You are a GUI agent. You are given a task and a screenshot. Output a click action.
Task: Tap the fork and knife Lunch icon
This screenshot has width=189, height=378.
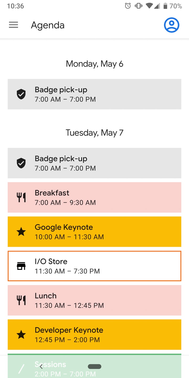click(21, 300)
